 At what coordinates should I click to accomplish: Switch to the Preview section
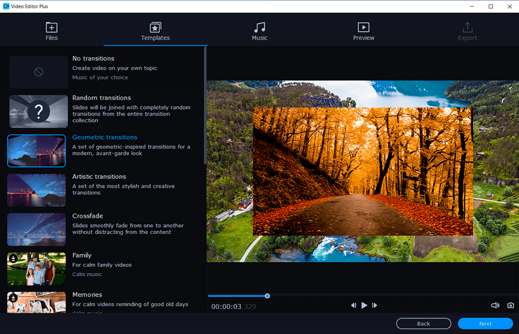pos(363,31)
